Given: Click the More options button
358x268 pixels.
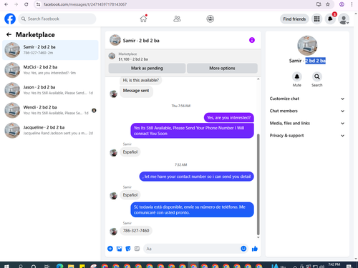Looking at the screenshot, I should click(x=222, y=68).
